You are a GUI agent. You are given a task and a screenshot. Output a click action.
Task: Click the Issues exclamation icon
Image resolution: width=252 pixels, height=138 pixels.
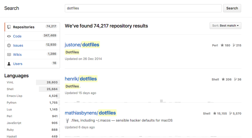(9, 46)
